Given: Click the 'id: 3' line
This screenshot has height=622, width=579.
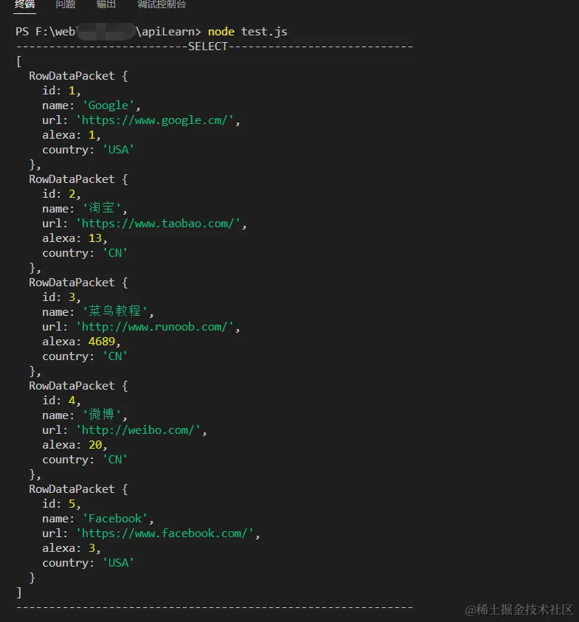Looking at the screenshot, I should 61,297.
